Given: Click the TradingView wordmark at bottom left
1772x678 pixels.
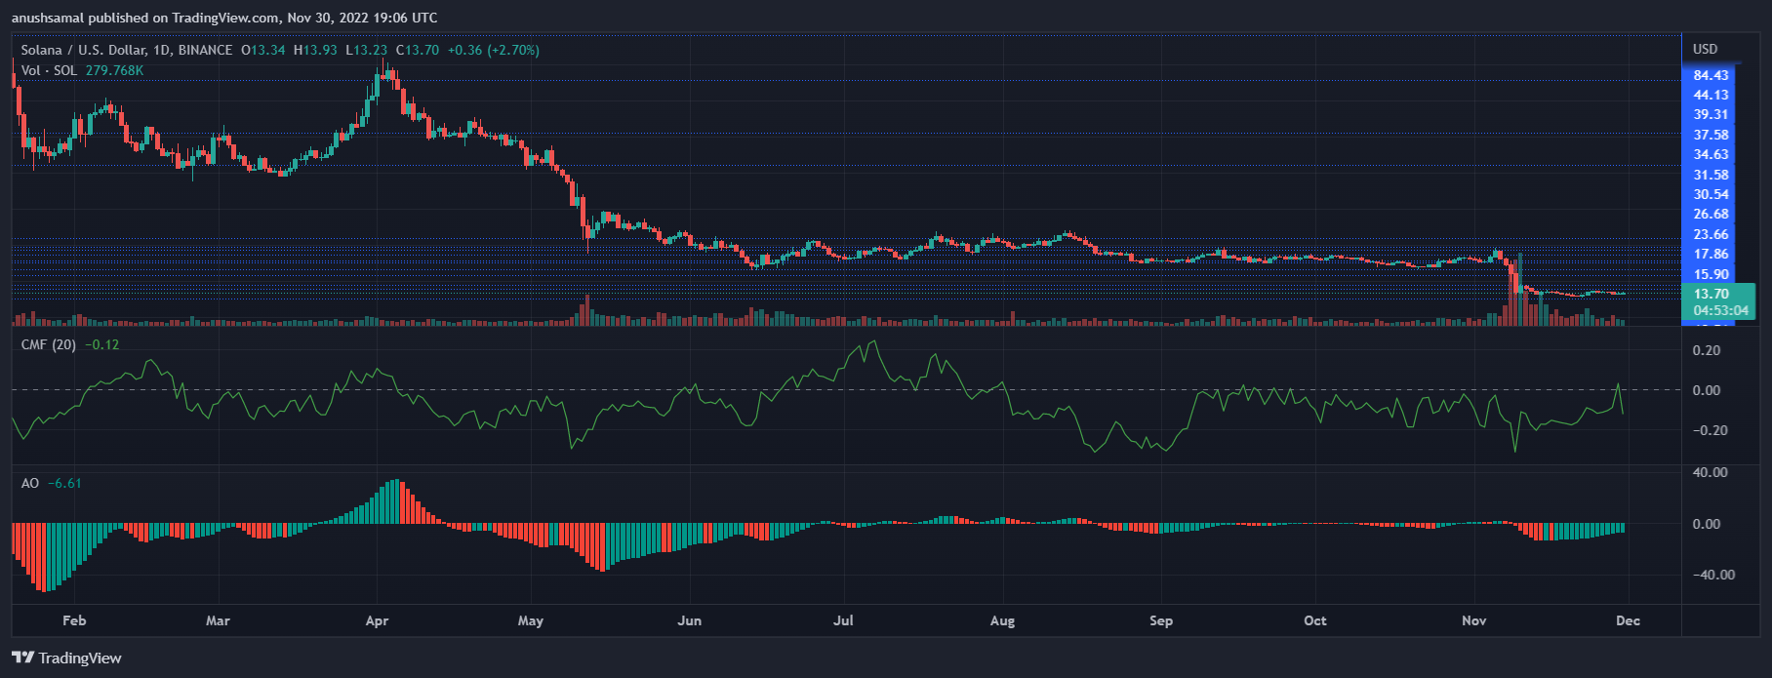Looking at the screenshot, I should click(x=80, y=658).
